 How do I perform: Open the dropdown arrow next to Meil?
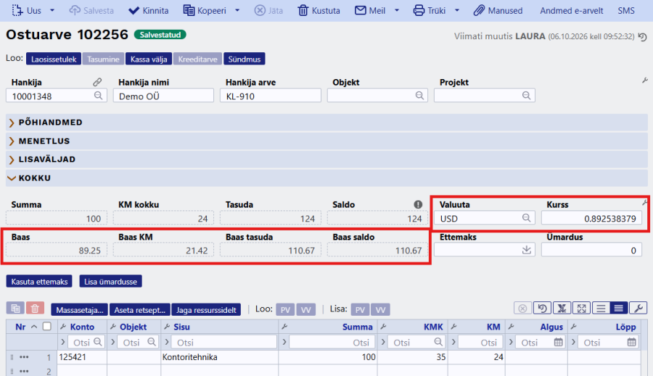click(396, 10)
